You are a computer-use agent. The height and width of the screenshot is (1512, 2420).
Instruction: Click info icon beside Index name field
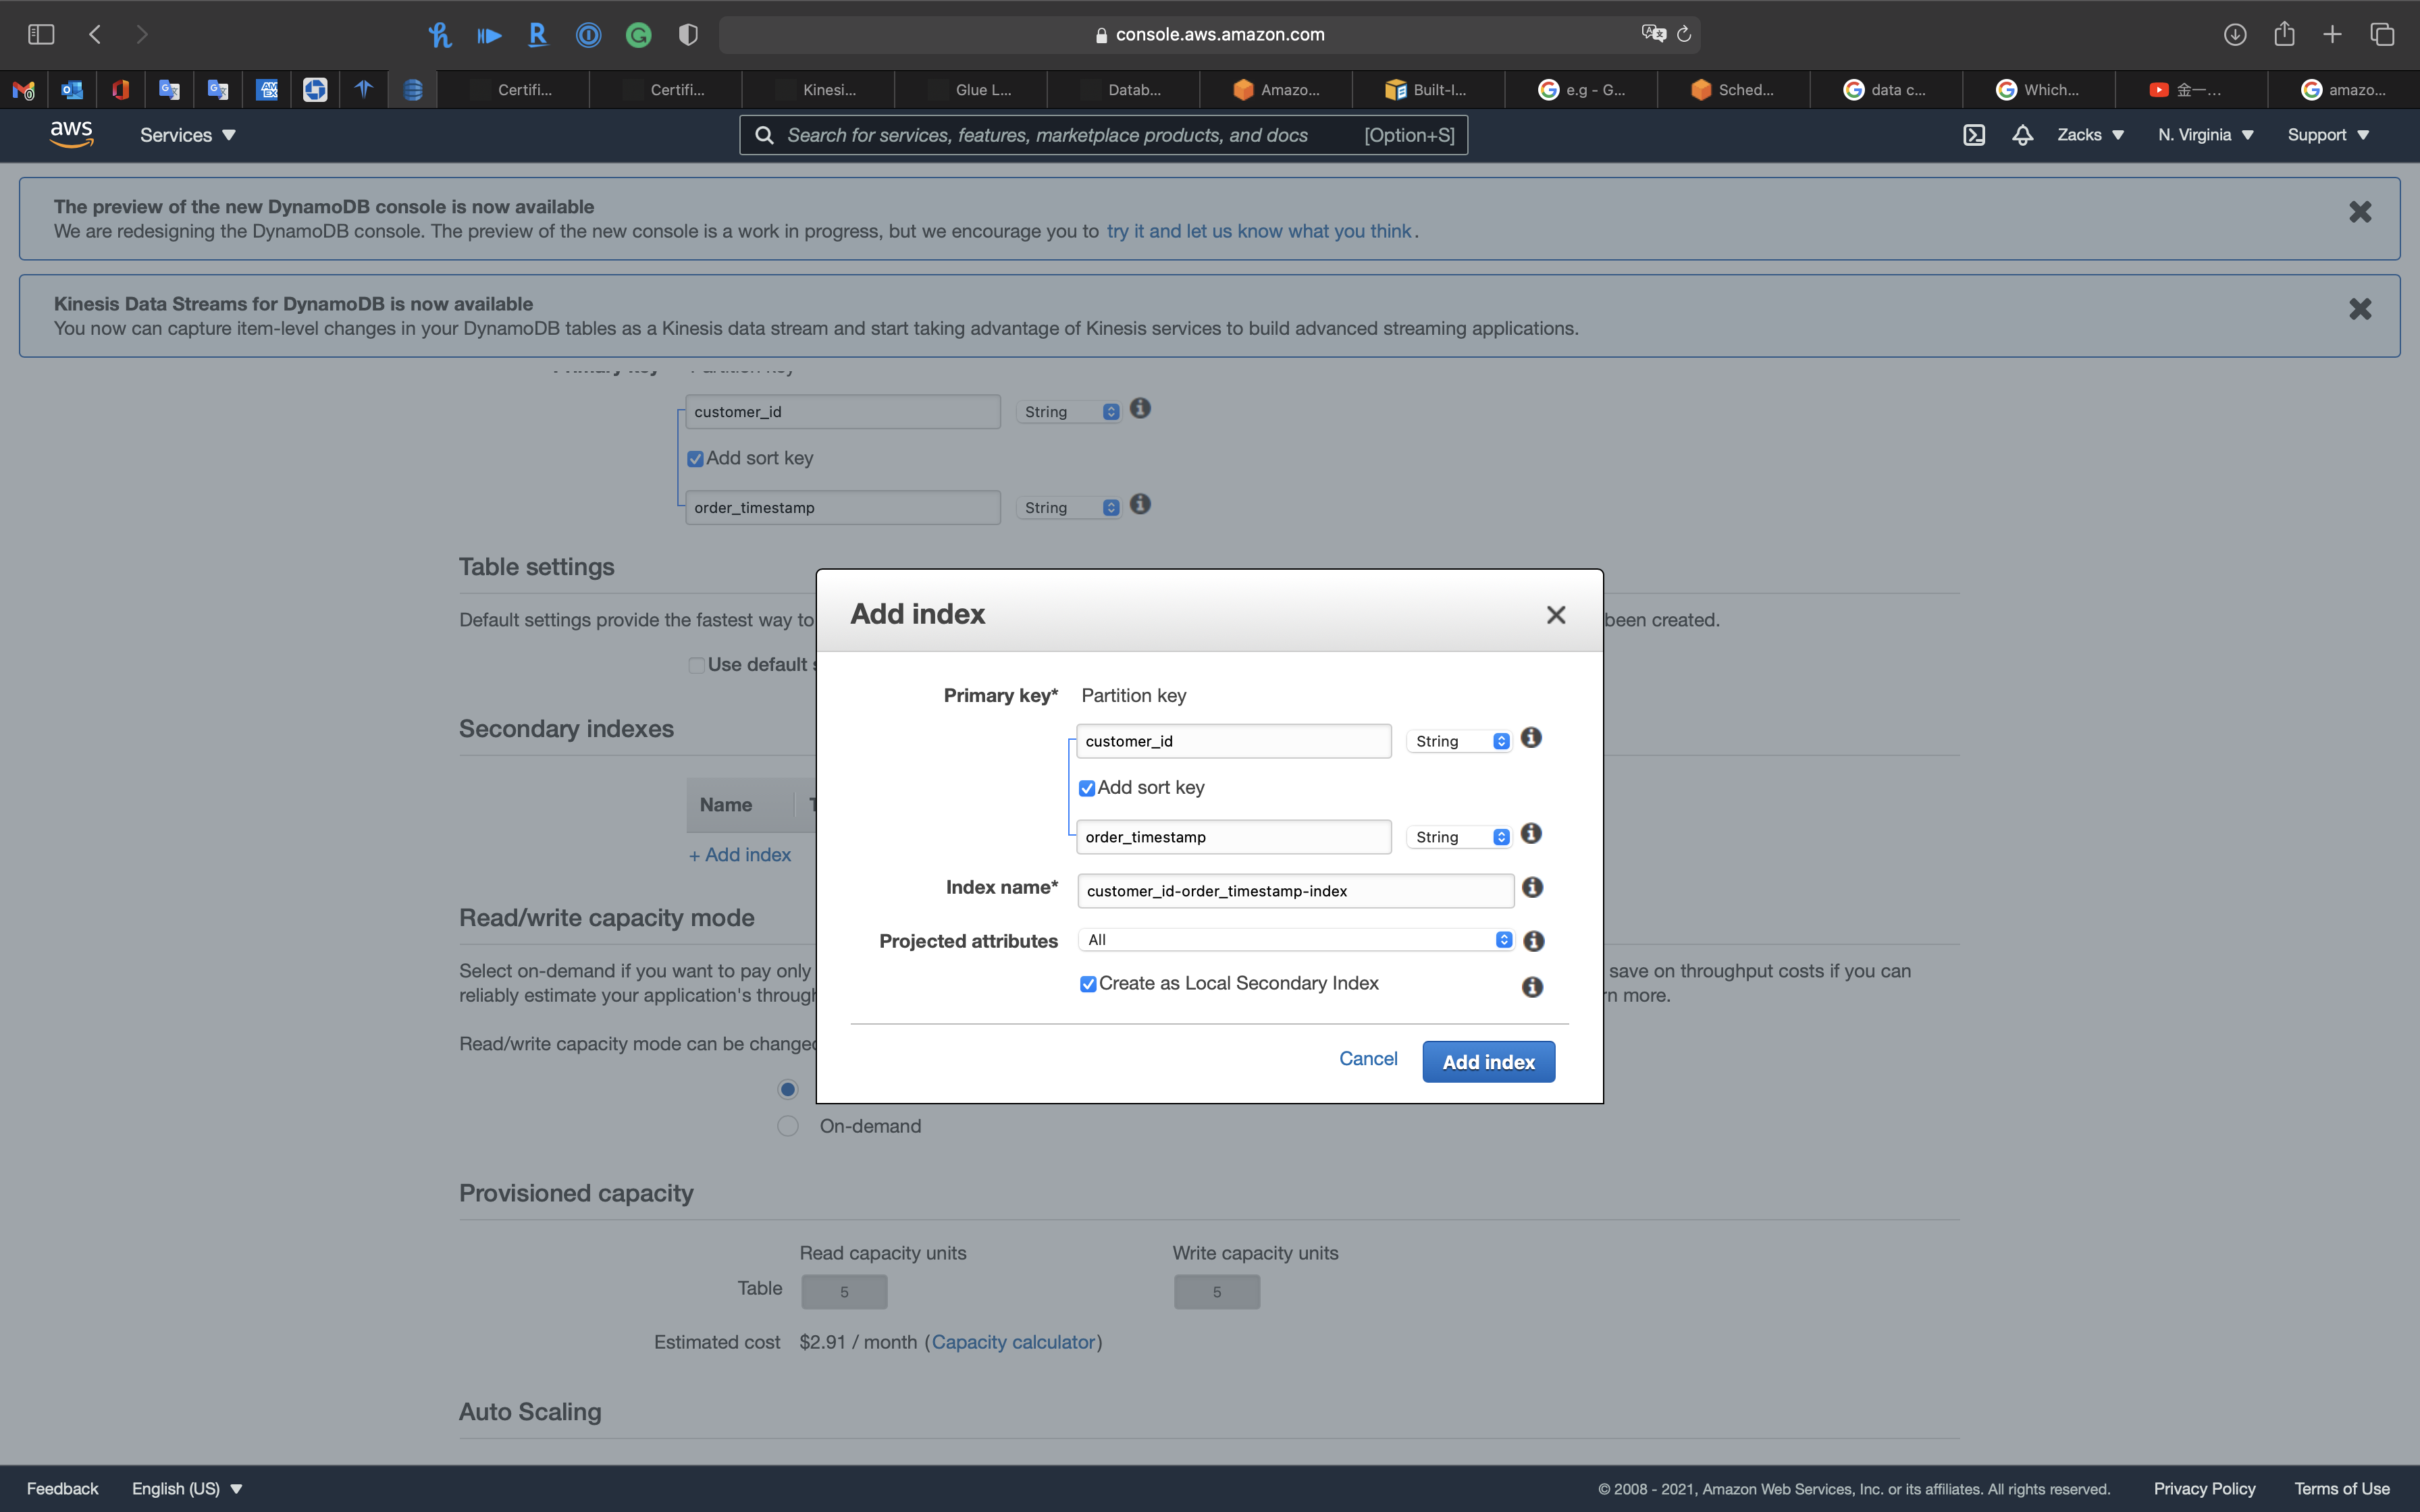1532,888
